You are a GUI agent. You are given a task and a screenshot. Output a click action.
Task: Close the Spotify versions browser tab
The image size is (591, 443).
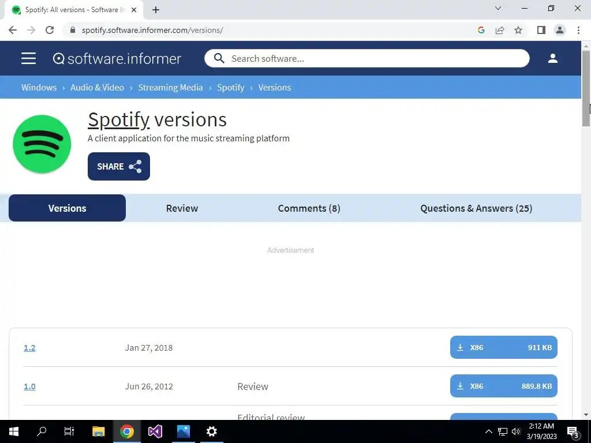[x=134, y=10]
